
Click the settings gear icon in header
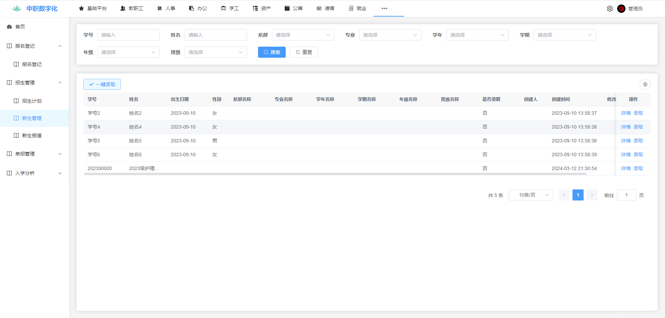610,9
